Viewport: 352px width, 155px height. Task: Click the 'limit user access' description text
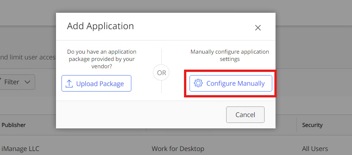coord(28,57)
